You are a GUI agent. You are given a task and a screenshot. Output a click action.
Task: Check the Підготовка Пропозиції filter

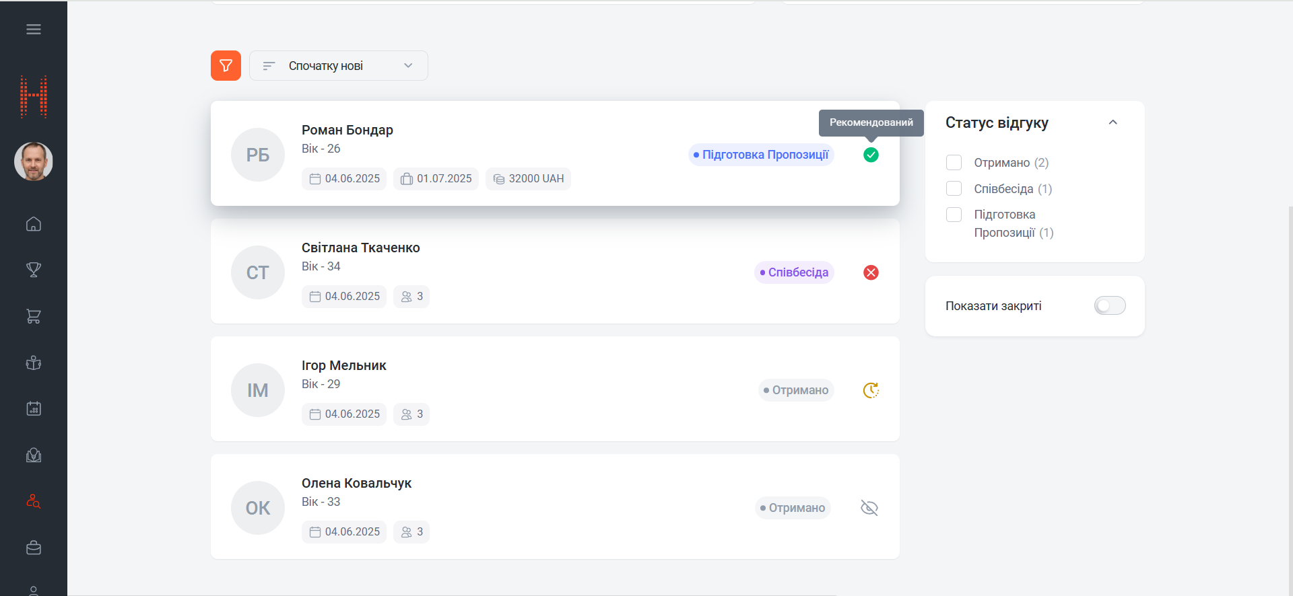click(x=954, y=215)
